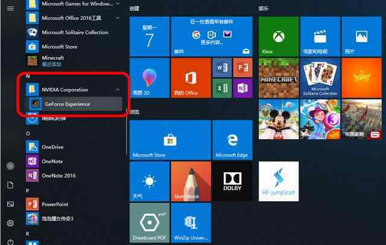The image size is (386, 245).
Task: Select the letter P group header
Action: tap(28, 191)
